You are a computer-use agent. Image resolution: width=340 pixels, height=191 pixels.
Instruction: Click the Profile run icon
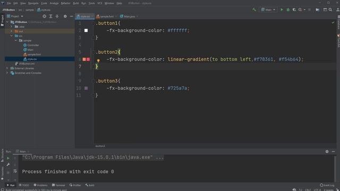point(300,10)
